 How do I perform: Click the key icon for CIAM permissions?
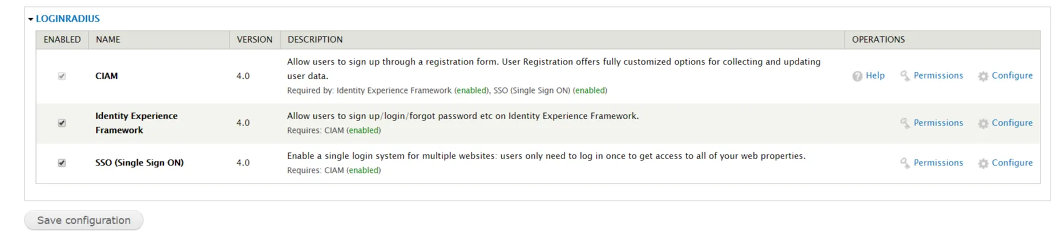pos(905,76)
